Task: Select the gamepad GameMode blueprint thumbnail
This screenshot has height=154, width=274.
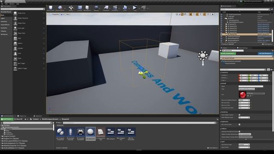Action: click(80, 132)
